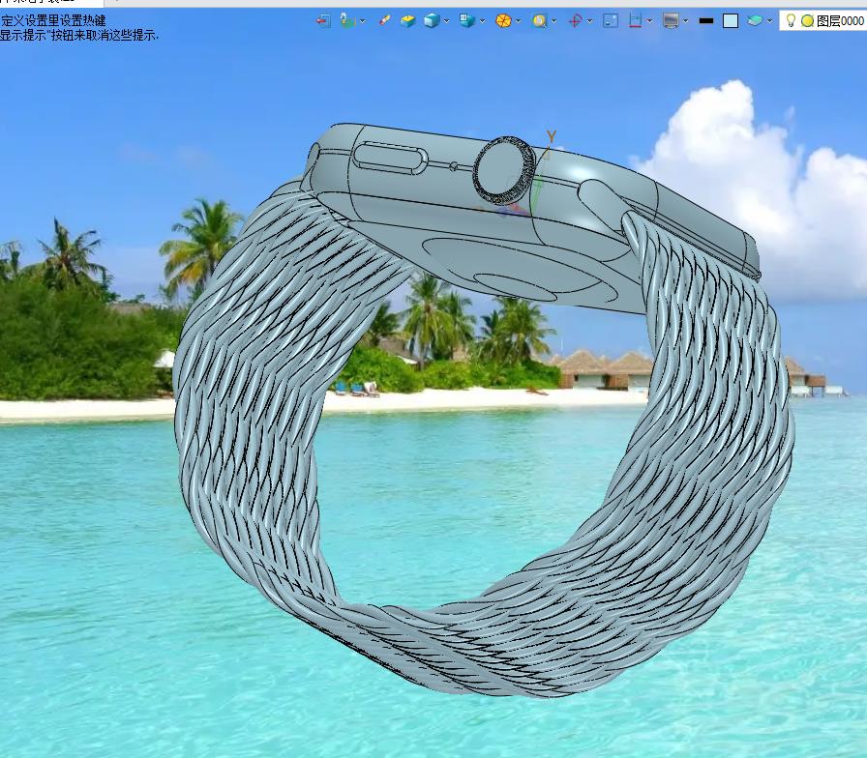Click the red rotate pivot icon
Image resolution: width=867 pixels, height=758 pixels.
(x=575, y=21)
